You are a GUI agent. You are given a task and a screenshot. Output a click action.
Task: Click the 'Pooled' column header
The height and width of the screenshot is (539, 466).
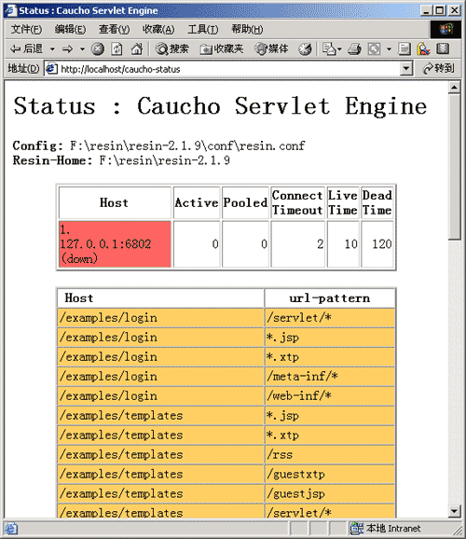pos(245,202)
